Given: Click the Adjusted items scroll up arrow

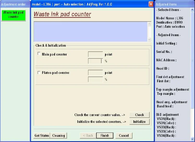Looking at the screenshot, I should point(192,10).
